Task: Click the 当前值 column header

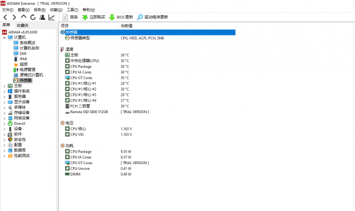Action: click(x=127, y=26)
